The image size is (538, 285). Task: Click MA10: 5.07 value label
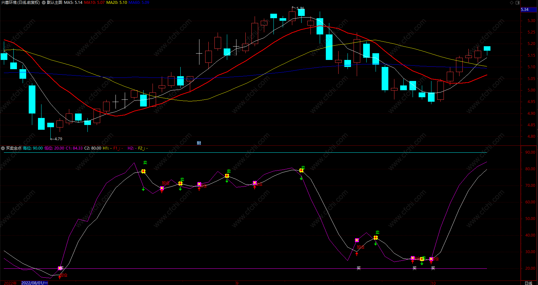tap(94, 3)
